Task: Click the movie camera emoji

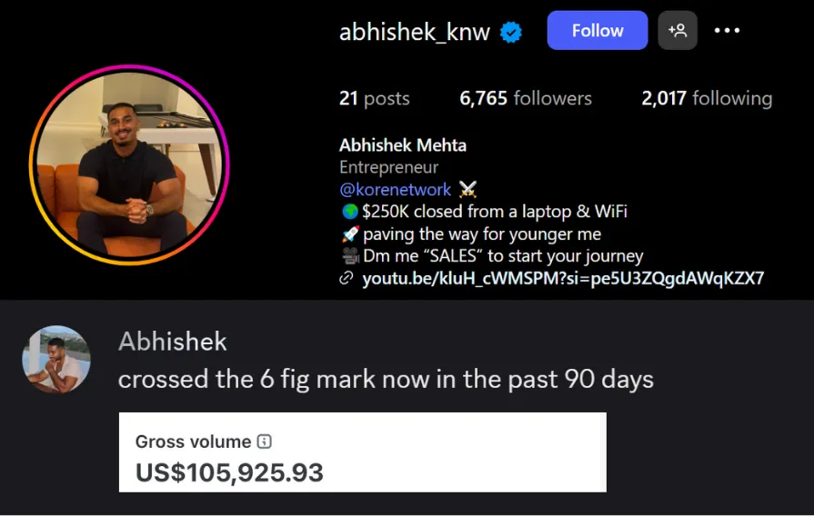Action: point(350,256)
